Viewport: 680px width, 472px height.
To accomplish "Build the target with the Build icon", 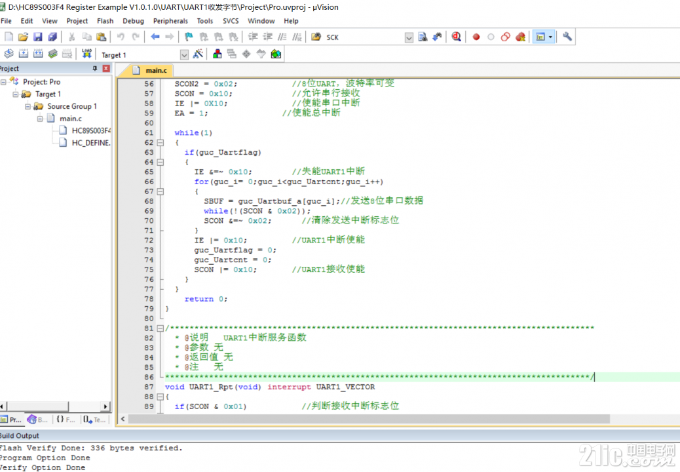I will coord(24,54).
